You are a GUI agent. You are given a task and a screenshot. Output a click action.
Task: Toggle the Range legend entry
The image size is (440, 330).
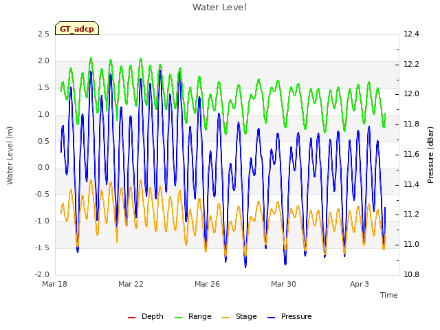click(x=192, y=316)
